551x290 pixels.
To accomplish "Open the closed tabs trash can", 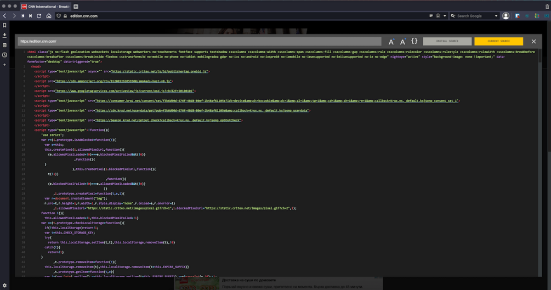I will coord(547,7).
